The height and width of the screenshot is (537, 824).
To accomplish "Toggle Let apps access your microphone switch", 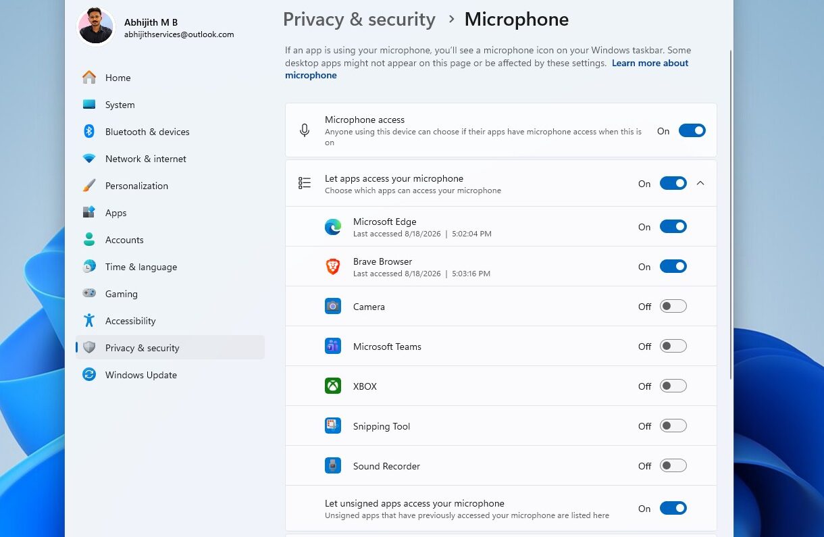I will click(x=673, y=183).
